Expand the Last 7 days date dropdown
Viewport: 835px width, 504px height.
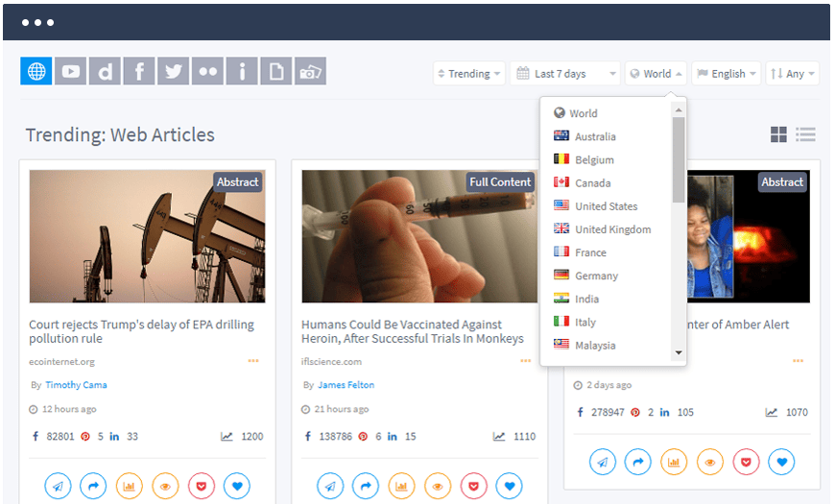[x=565, y=73]
